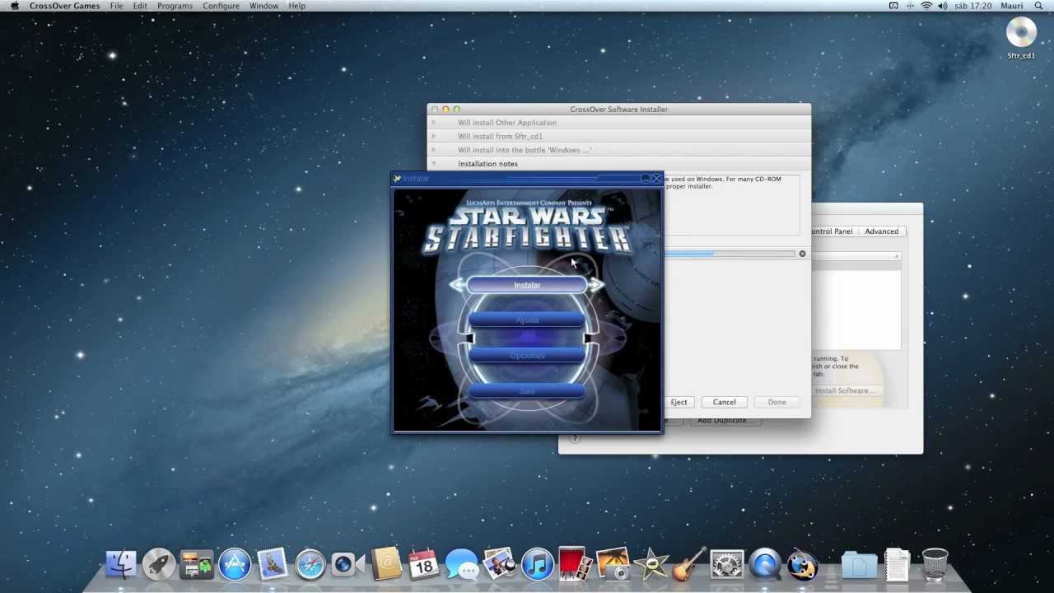Open GarageBand from the Dock
Screen dimensions: 1054x593
688,565
